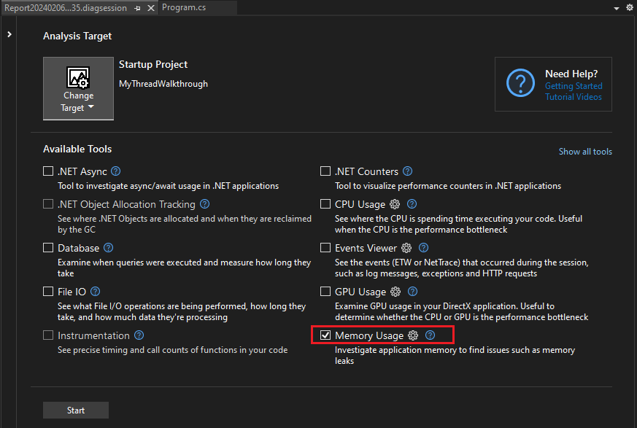This screenshot has height=428, width=637.
Task: Open the Show all tools link
Action: coord(585,151)
